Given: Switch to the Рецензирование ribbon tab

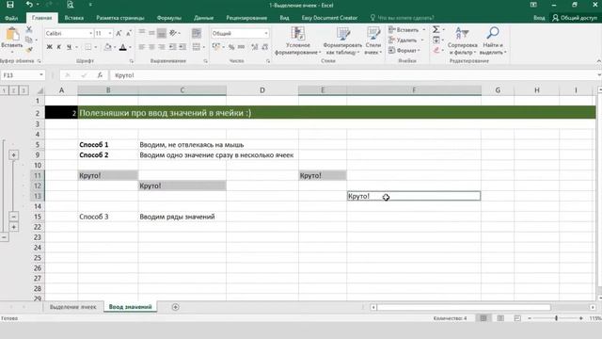Looking at the screenshot, I should (246, 18).
